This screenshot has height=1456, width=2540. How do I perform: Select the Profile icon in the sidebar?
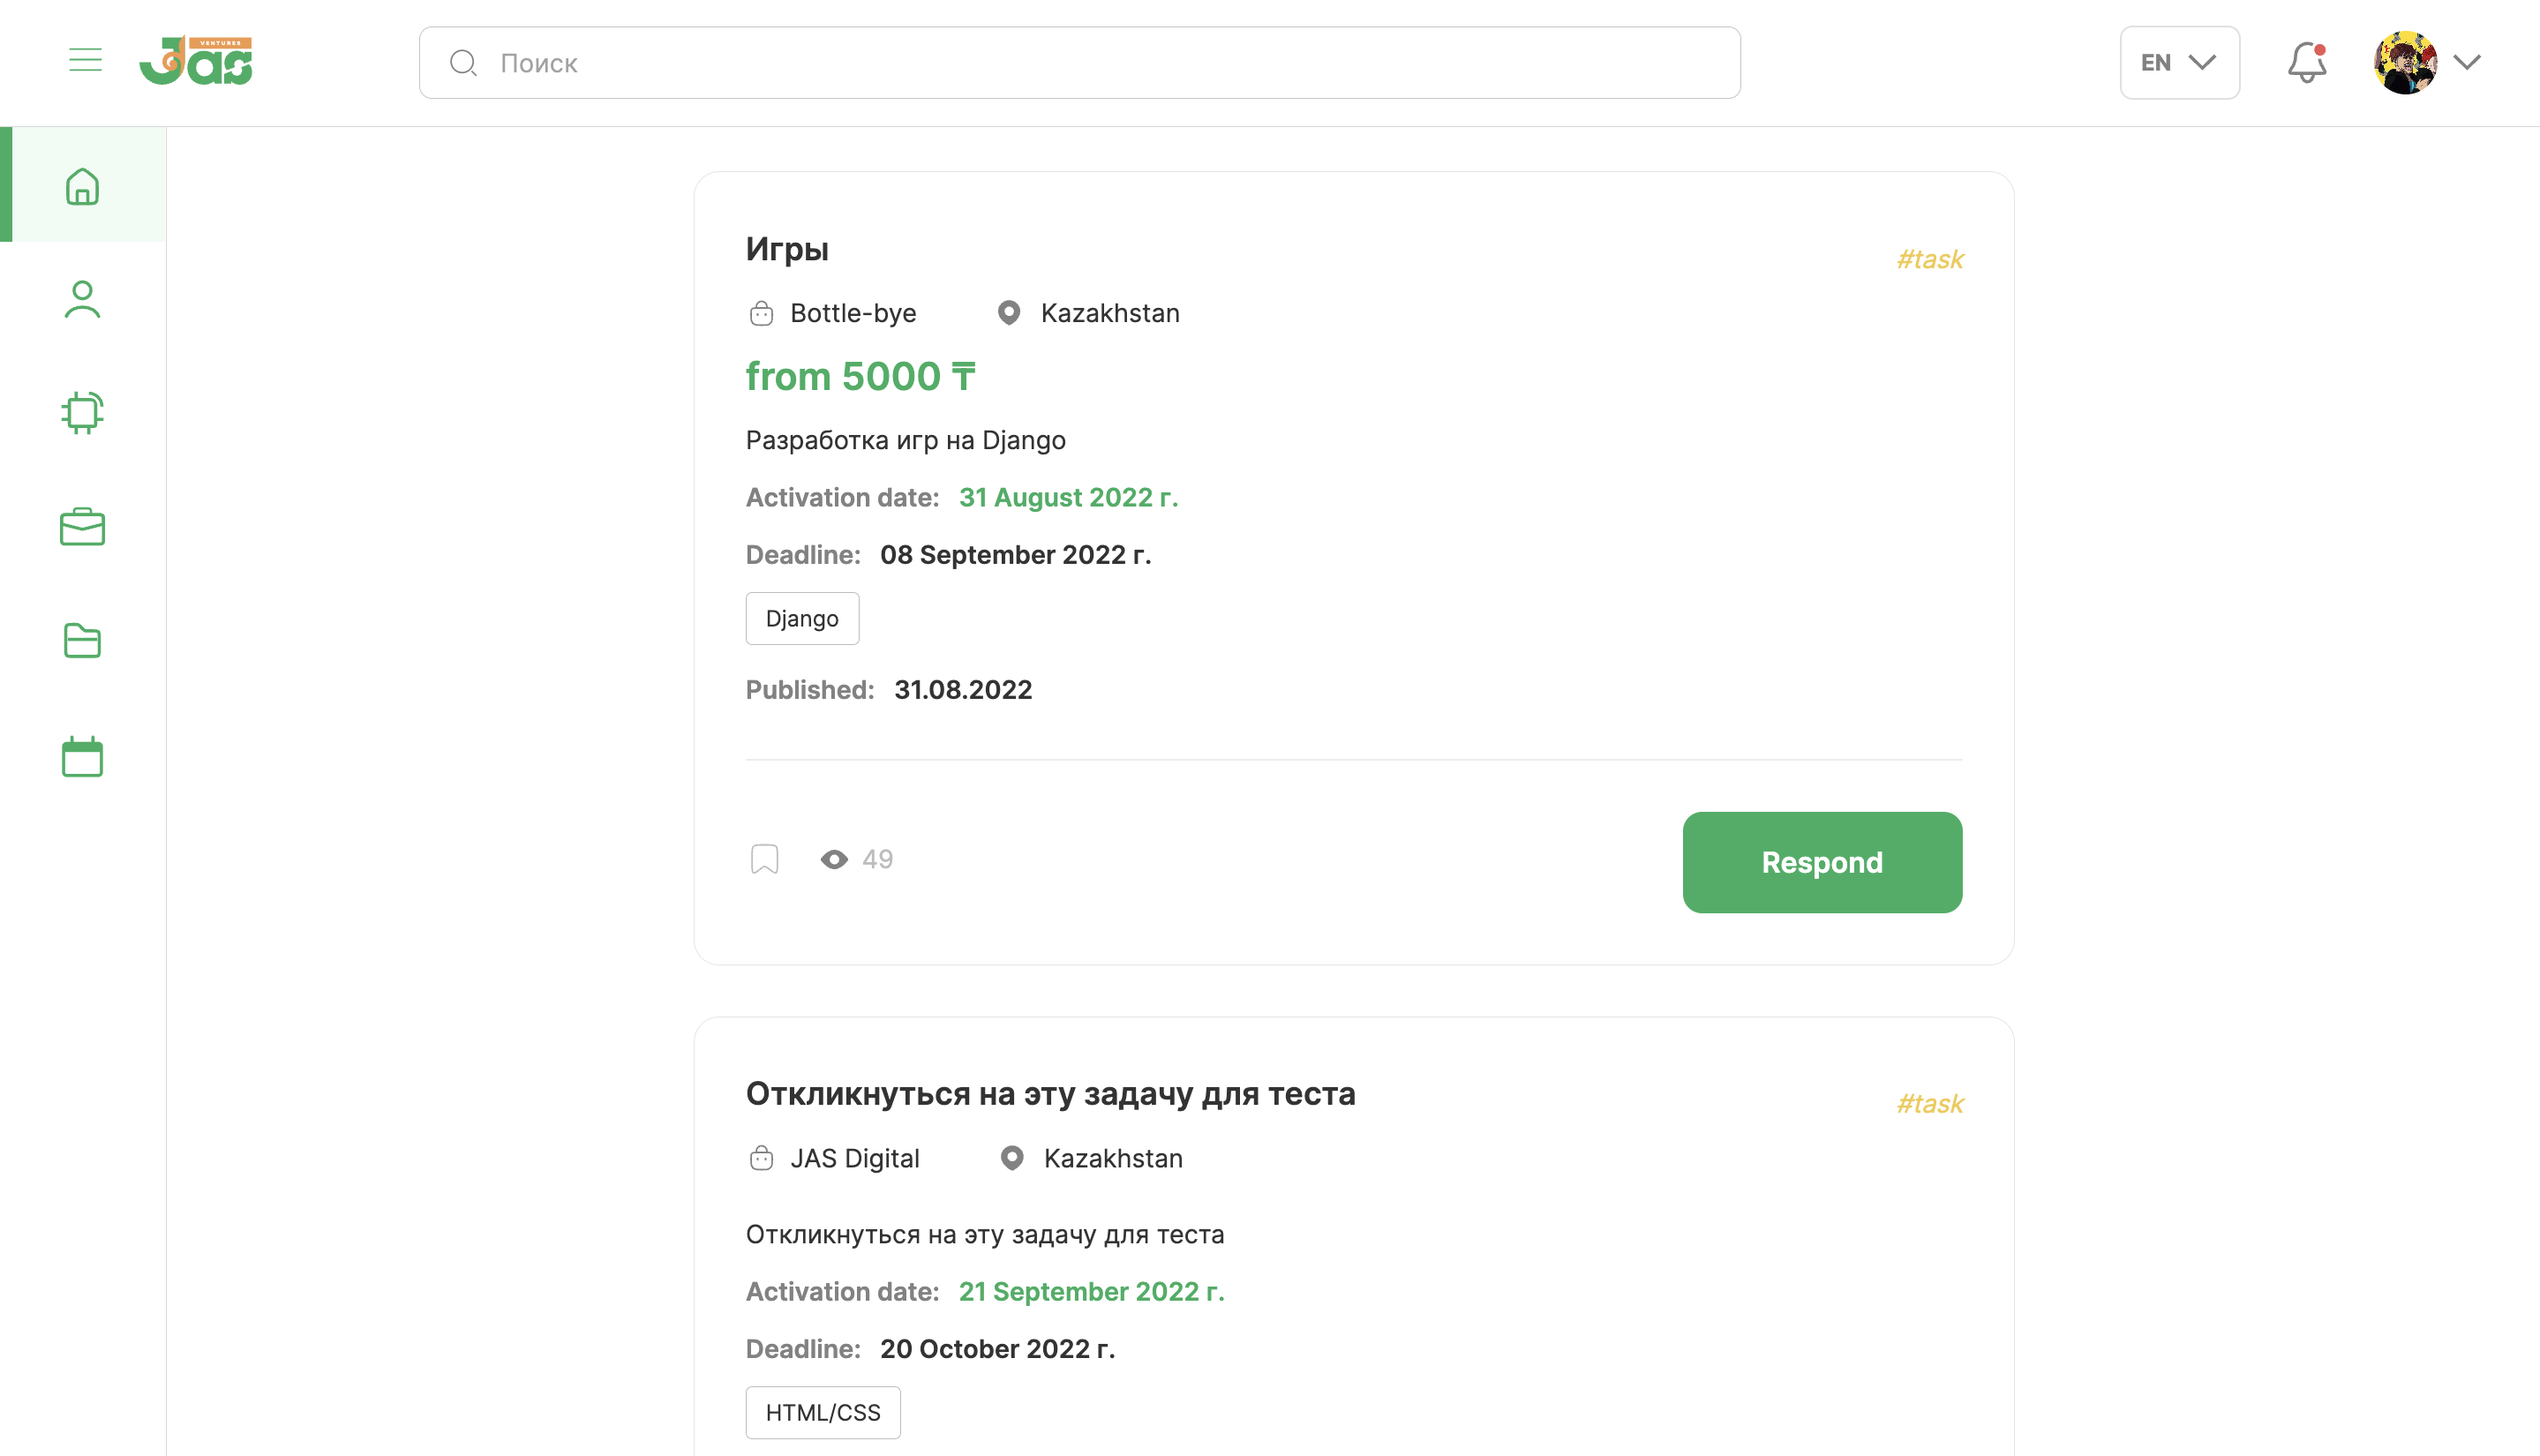83,298
